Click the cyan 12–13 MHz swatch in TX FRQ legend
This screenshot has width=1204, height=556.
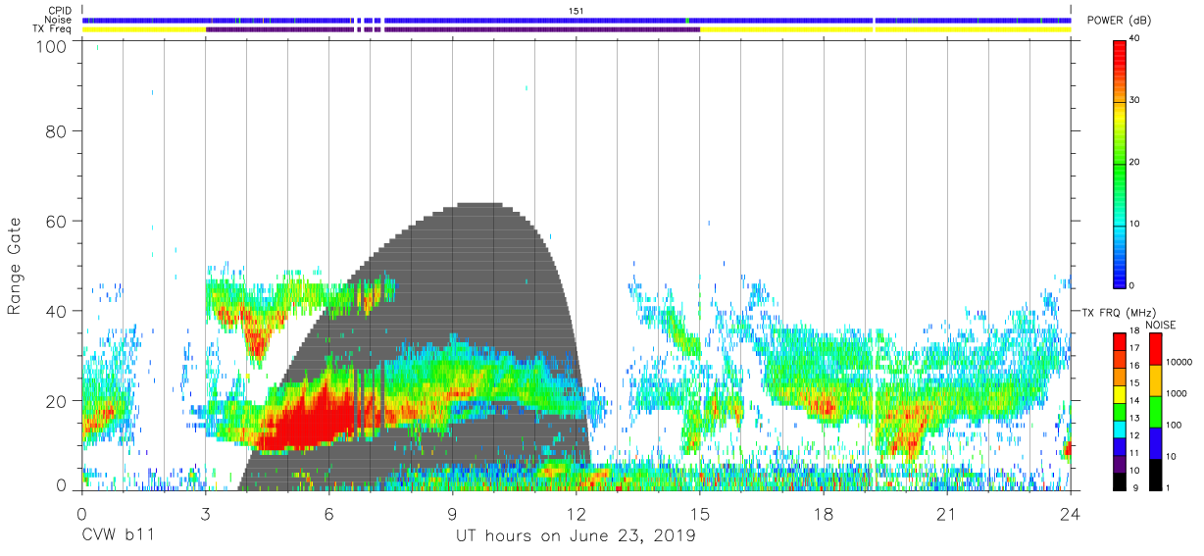pyautogui.click(x=1121, y=430)
